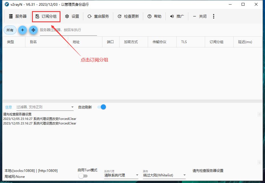The width and height of the screenshot is (265, 183).
Task: Sort by the Alias (别名) column header
Action: 33,42
